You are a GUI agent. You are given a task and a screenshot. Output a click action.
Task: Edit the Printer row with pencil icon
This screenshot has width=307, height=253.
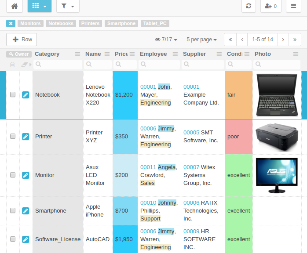point(26,137)
